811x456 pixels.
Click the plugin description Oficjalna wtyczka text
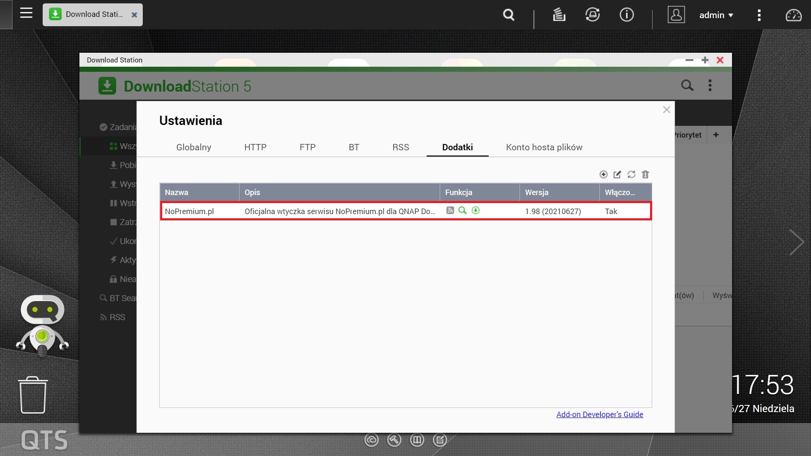tap(340, 211)
